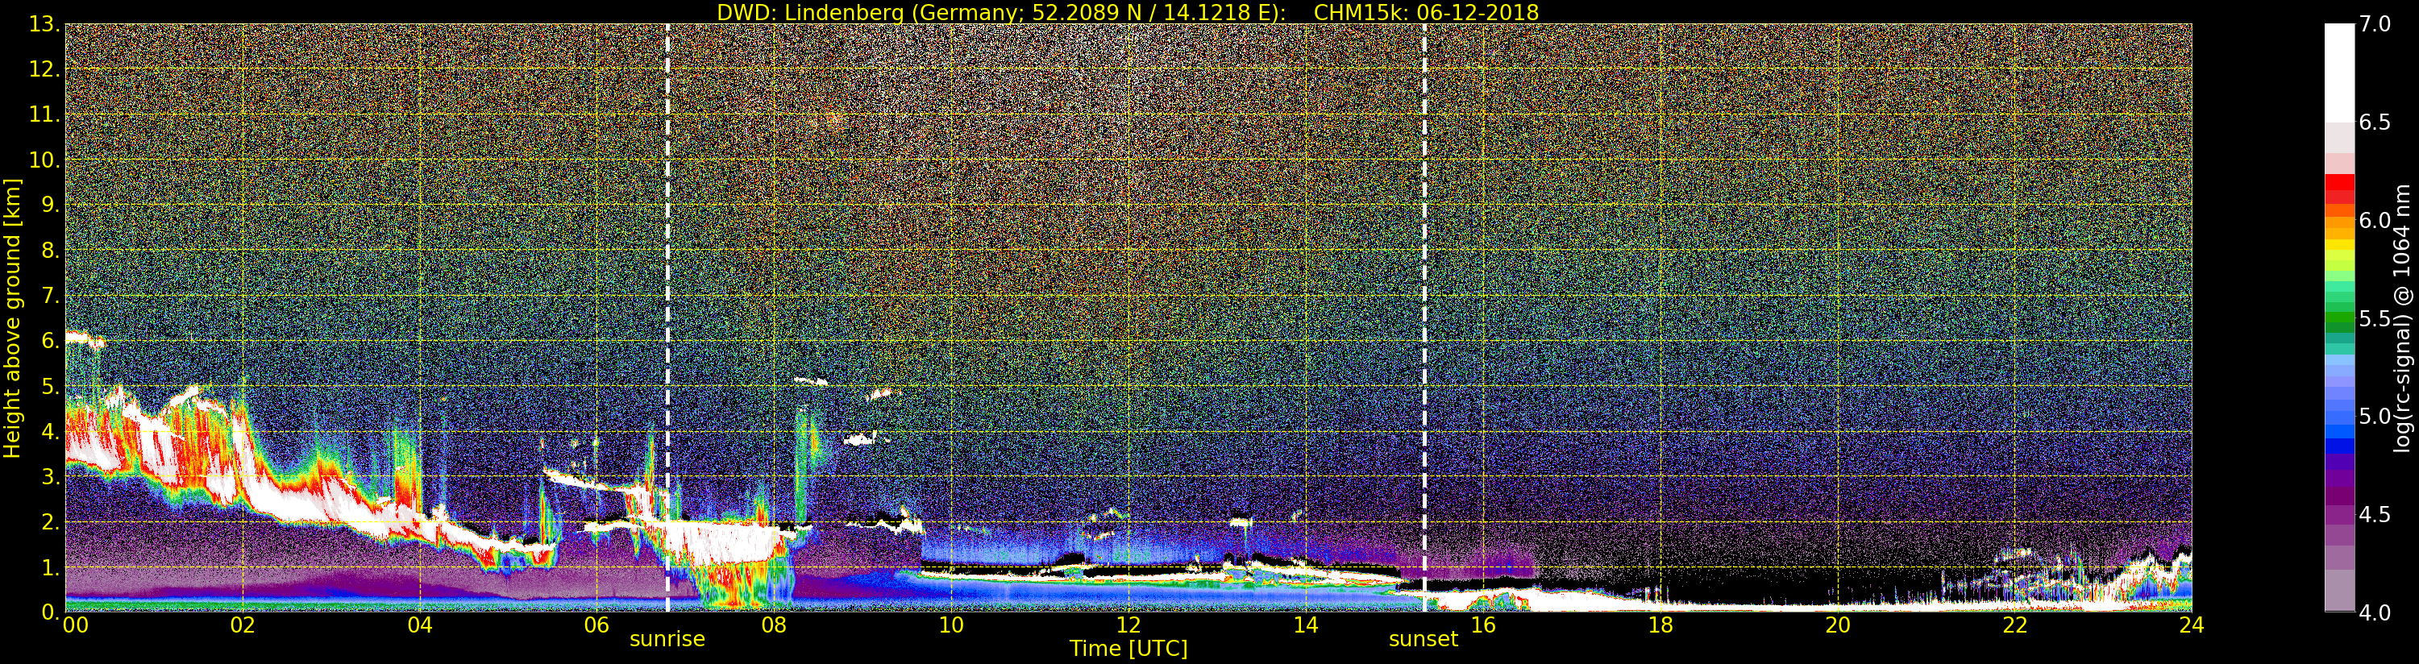Click the 'sunset' label below the axis
The width and height of the screenshot is (2419, 664).
(1424, 640)
